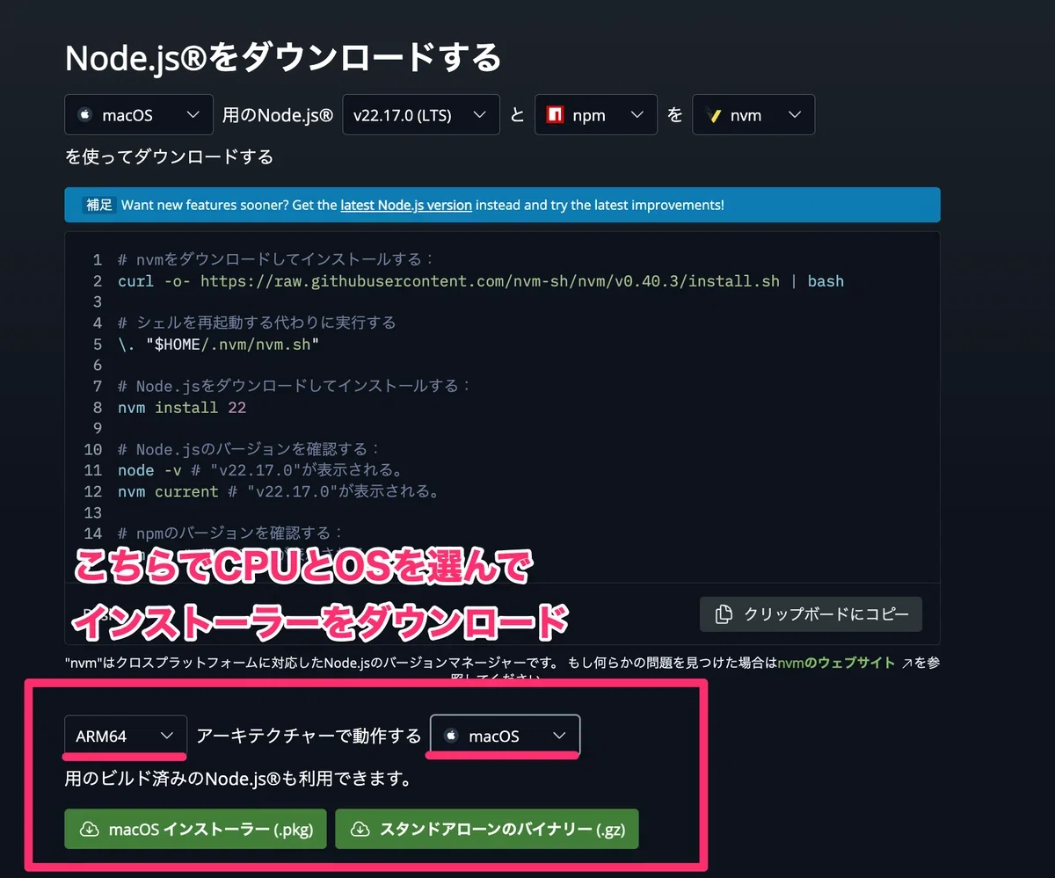Click the '# Node.jsのバージョンを確認する' comment line
Screen dimensions: 1055x878
click(x=249, y=449)
